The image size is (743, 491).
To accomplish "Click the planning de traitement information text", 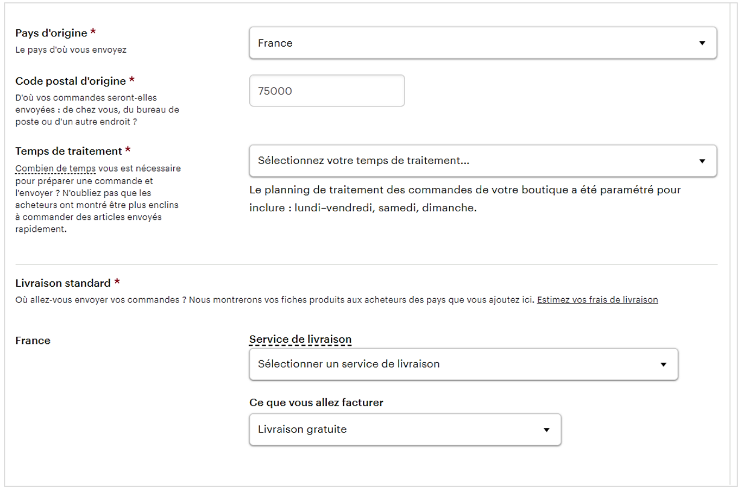I will (465, 199).
